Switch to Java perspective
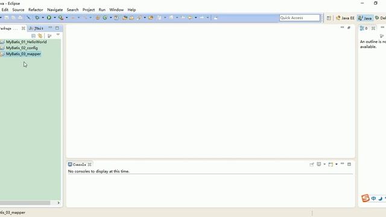 click(365, 18)
